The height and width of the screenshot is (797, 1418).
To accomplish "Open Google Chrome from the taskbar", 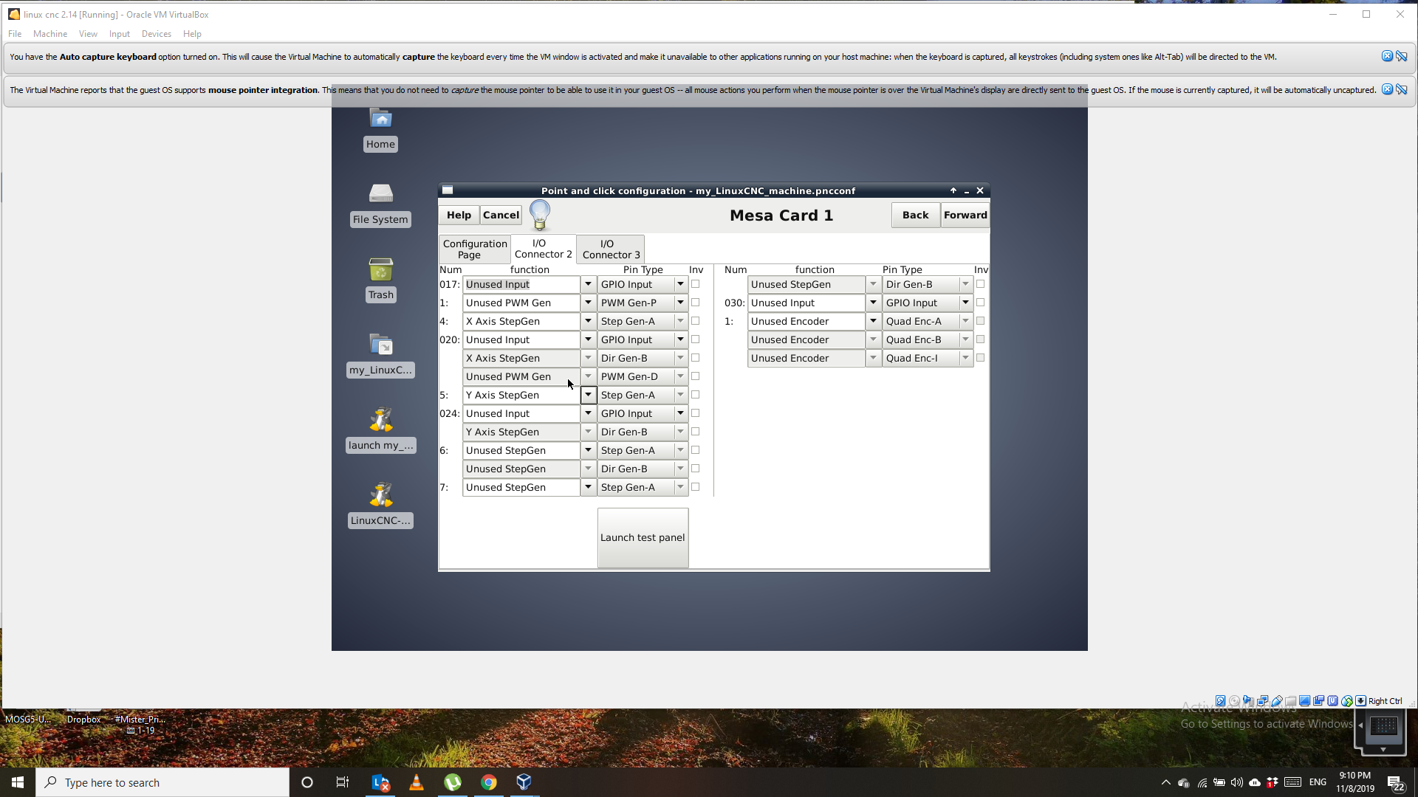I will [489, 782].
